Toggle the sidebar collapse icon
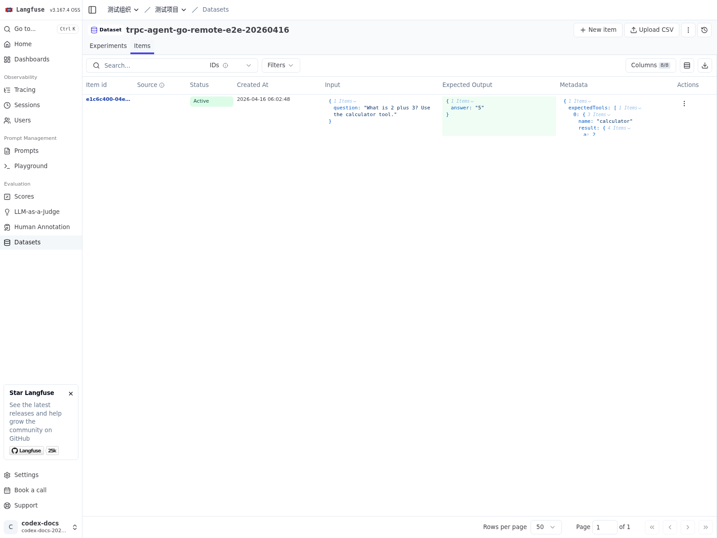This screenshot has height=538, width=717. (92, 10)
